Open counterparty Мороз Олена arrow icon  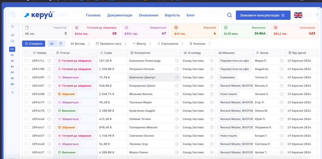point(177,152)
